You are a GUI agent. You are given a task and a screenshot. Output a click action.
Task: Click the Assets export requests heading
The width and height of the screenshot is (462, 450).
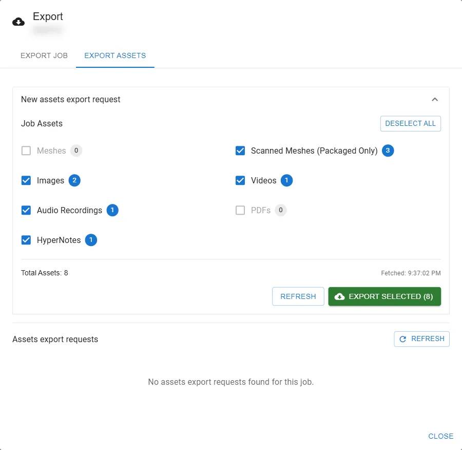55,340
